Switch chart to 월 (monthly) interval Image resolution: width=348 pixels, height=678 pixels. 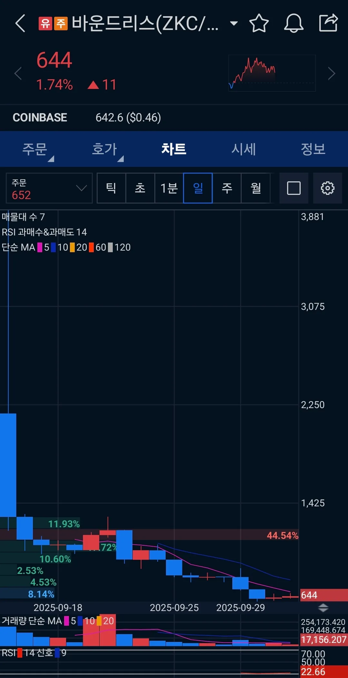256,188
